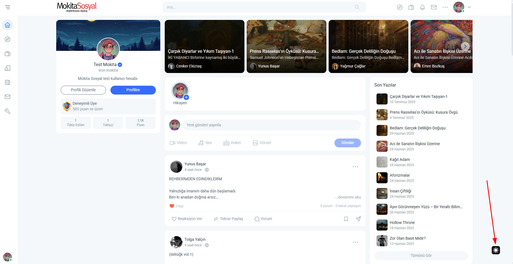Open messages envelope icon in header
The height and width of the screenshot is (264, 513).
pos(434,7)
